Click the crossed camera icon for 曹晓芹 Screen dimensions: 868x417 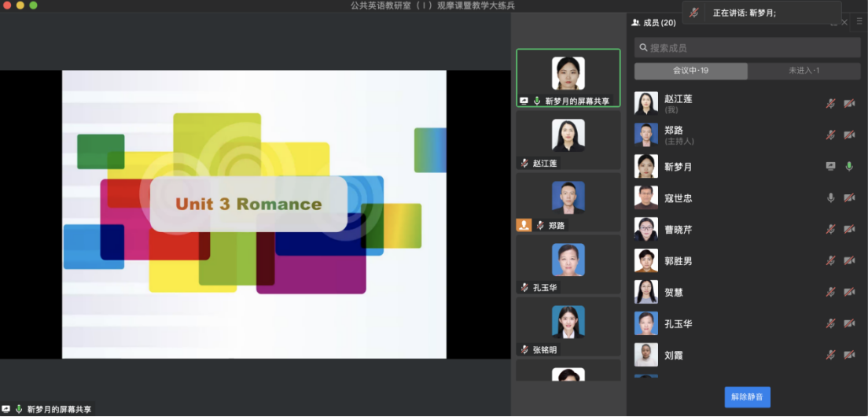coord(849,230)
